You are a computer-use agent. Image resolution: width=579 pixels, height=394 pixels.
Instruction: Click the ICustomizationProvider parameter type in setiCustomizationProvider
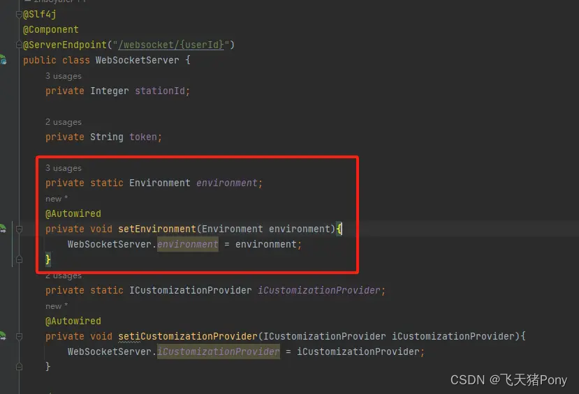[x=324, y=336]
